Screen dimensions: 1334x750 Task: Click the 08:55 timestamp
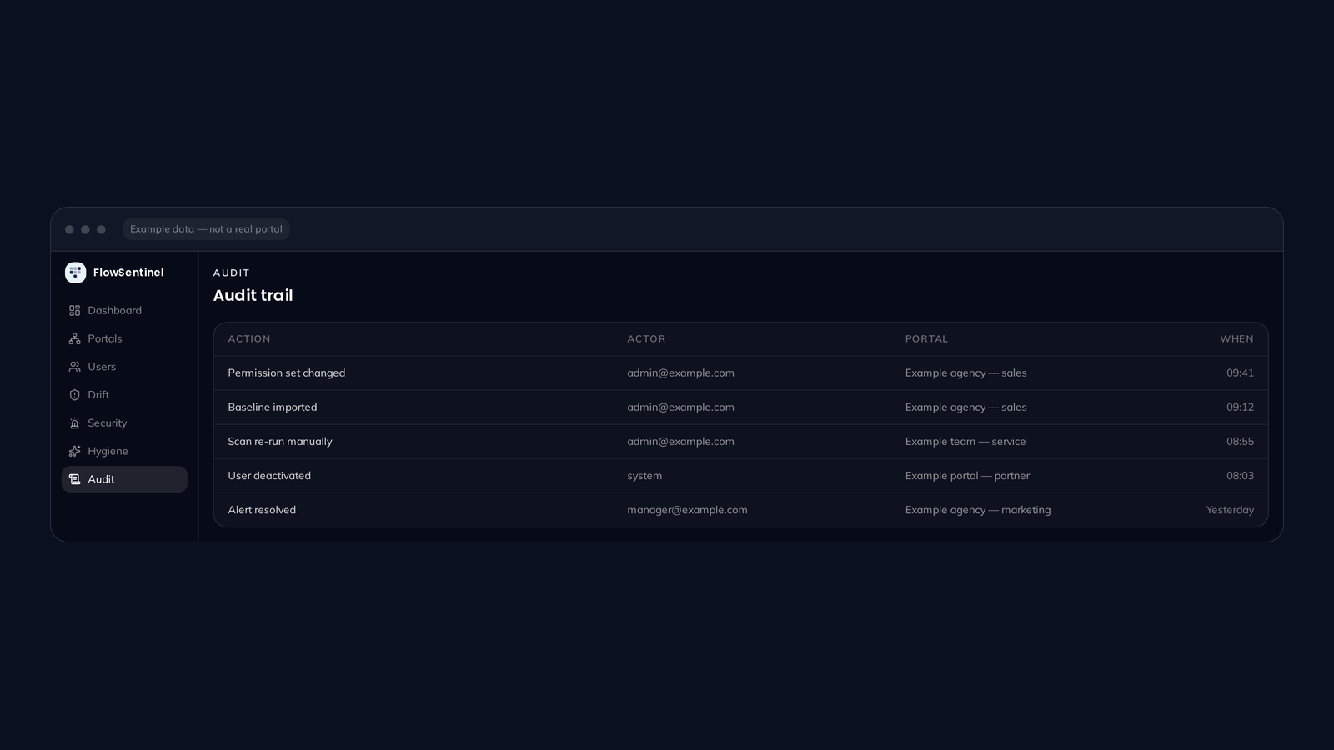(x=1240, y=441)
